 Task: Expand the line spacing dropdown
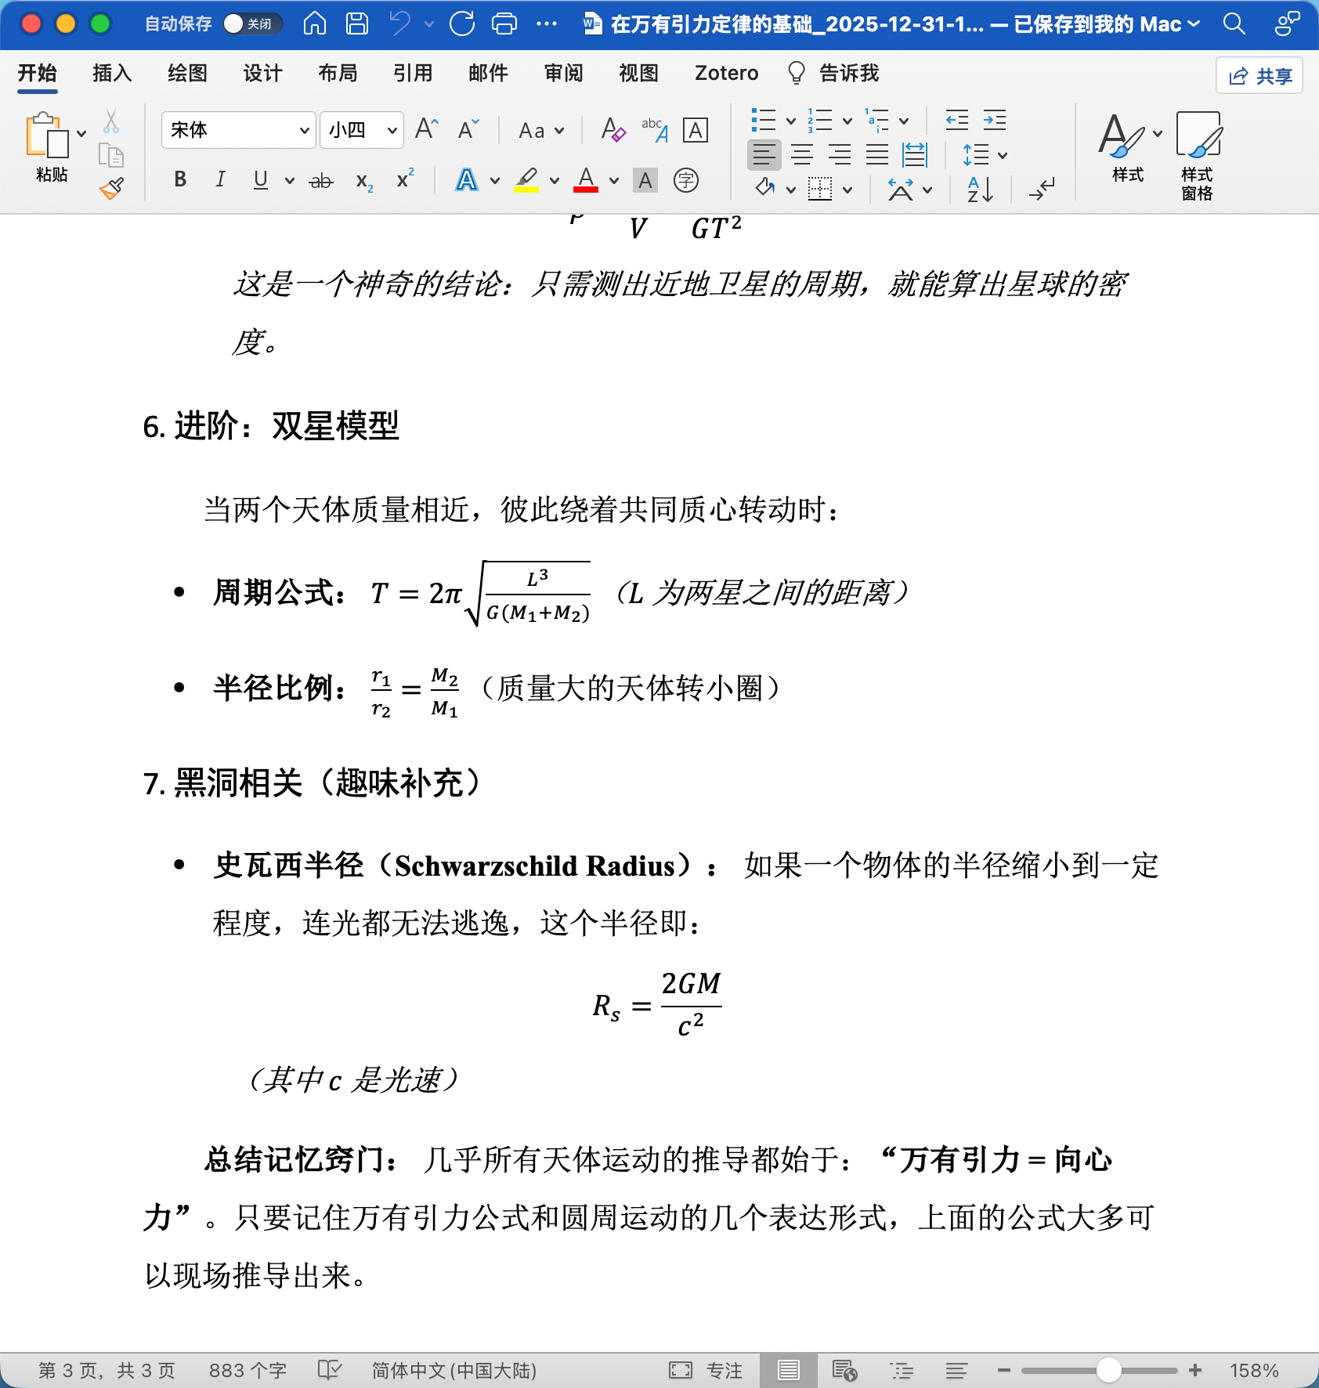(1003, 155)
